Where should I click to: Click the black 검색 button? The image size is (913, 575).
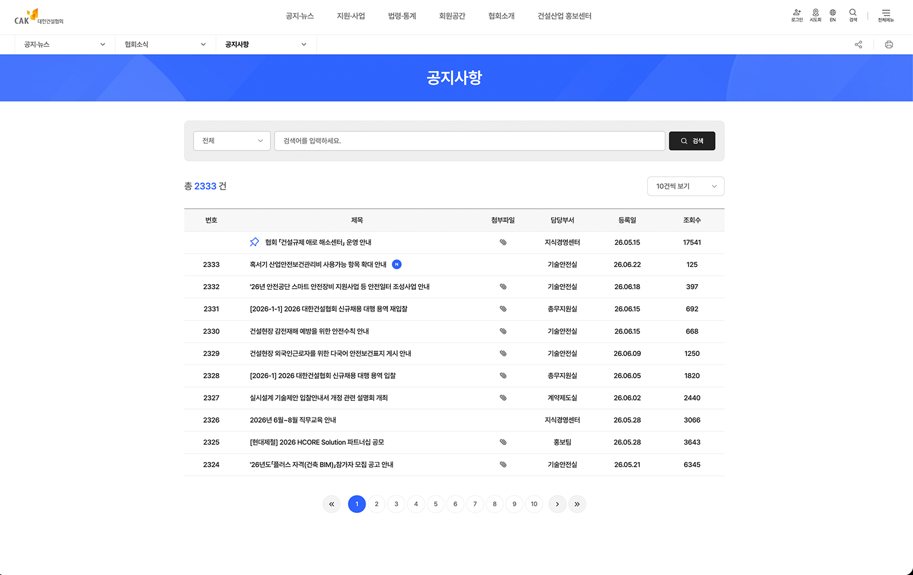pyautogui.click(x=692, y=141)
